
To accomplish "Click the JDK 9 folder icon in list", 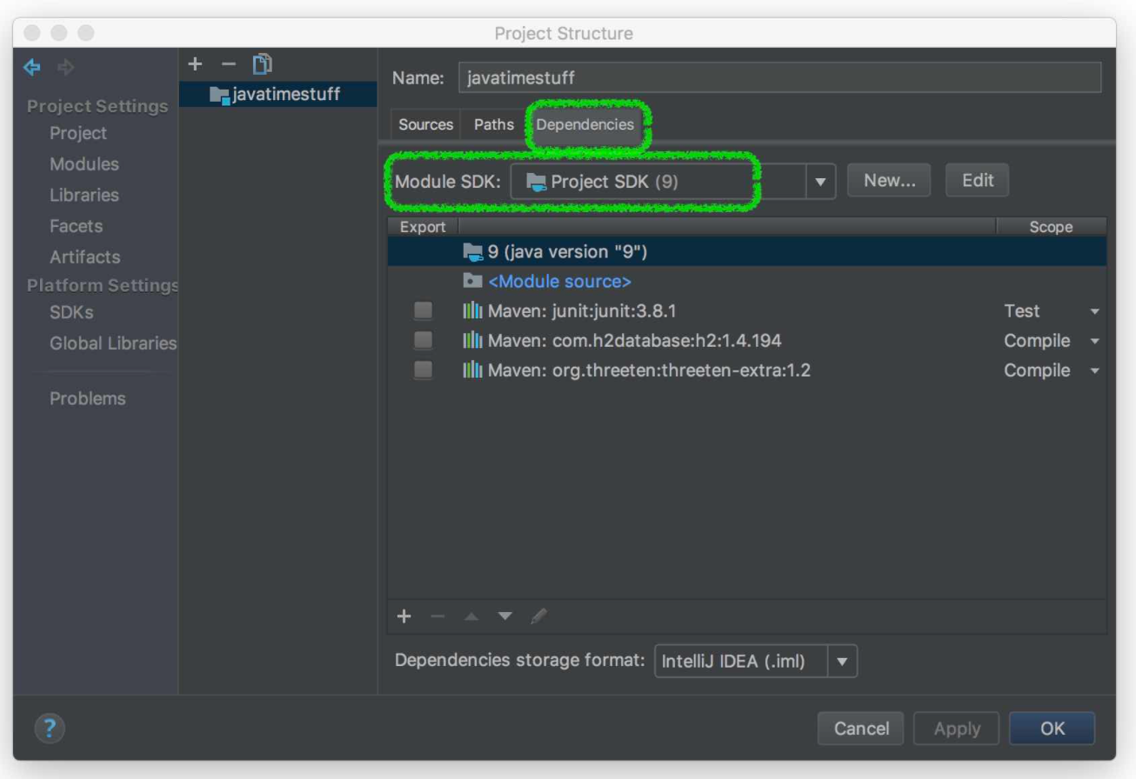I will coord(472,252).
